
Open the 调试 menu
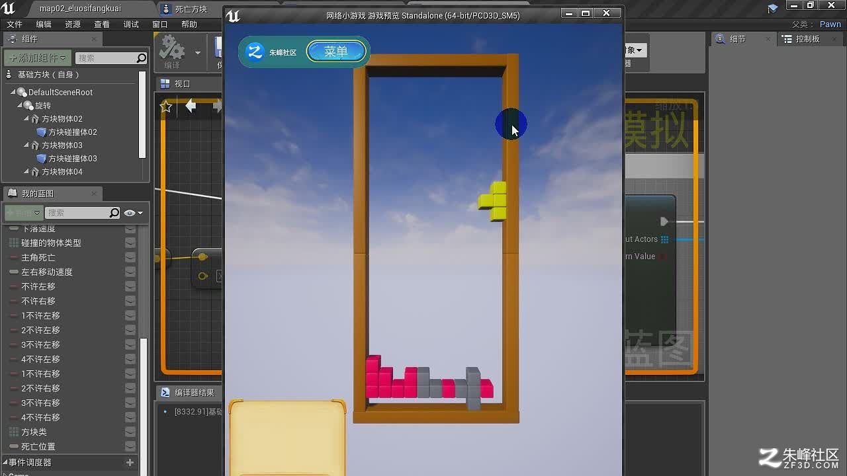click(x=131, y=24)
